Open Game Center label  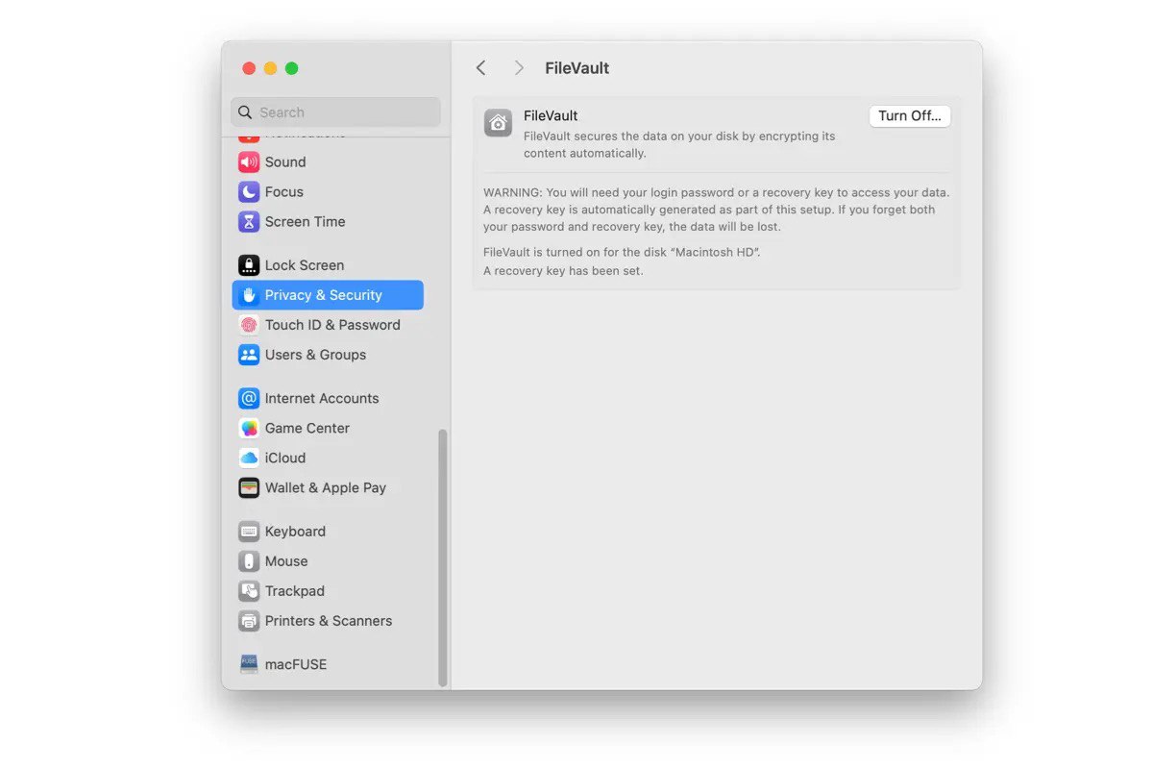point(307,428)
